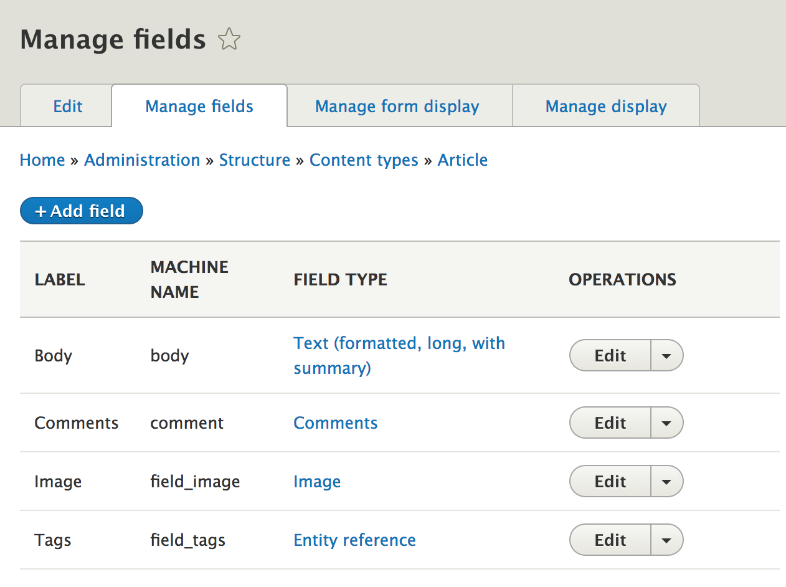Screen dimensions: 786x587
Task: Expand the Image field operations dropdown arrow
Action: (x=666, y=482)
